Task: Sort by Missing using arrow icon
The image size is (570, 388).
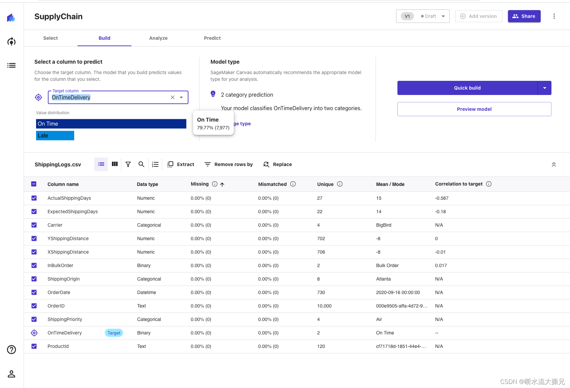Action: point(222,184)
